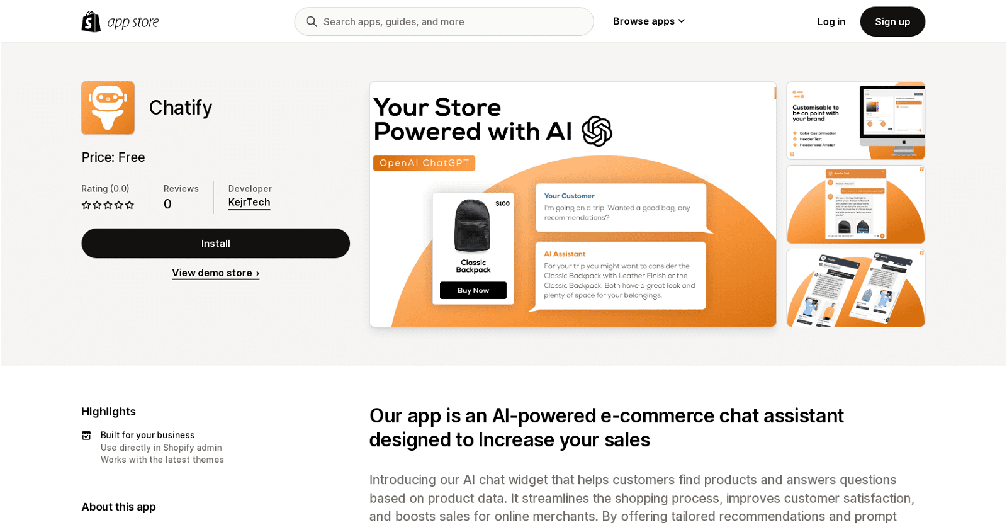This screenshot has height=525, width=1007.
Task: Click the five-star rating icons
Action: click(x=108, y=205)
